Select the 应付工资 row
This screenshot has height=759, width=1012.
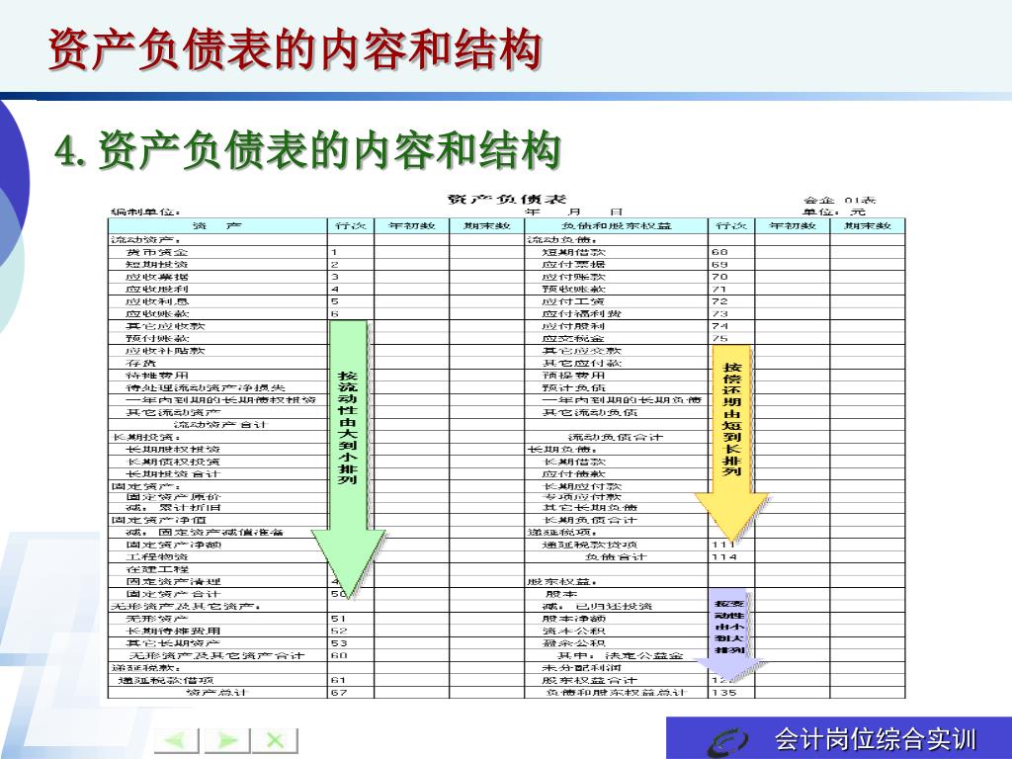point(574,300)
